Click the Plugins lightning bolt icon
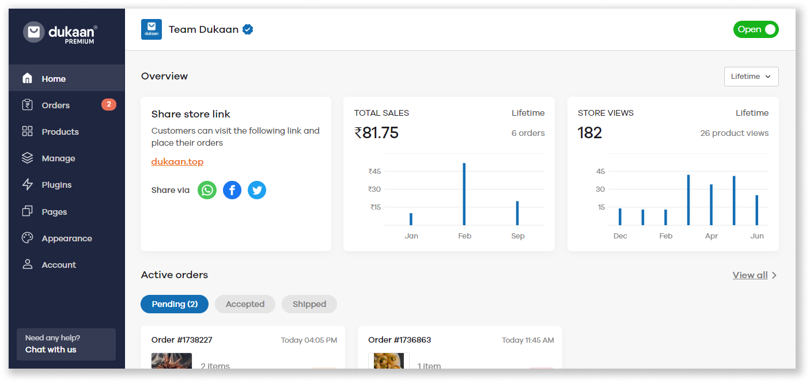 click(x=27, y=184)
